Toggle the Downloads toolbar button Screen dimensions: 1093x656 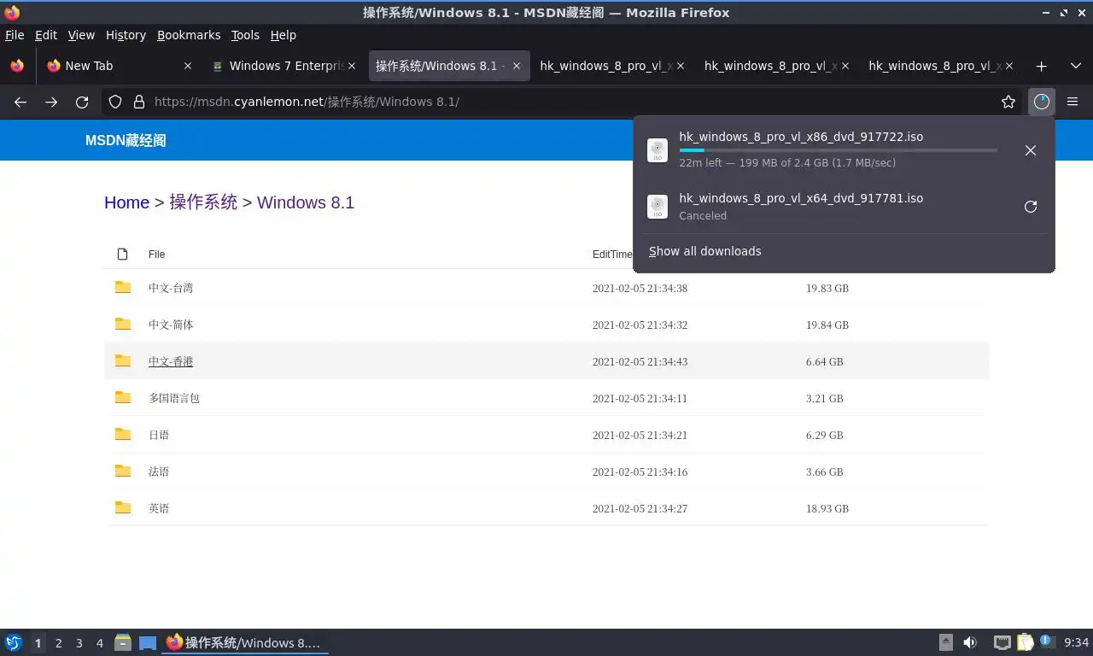tap(1041, 102)
